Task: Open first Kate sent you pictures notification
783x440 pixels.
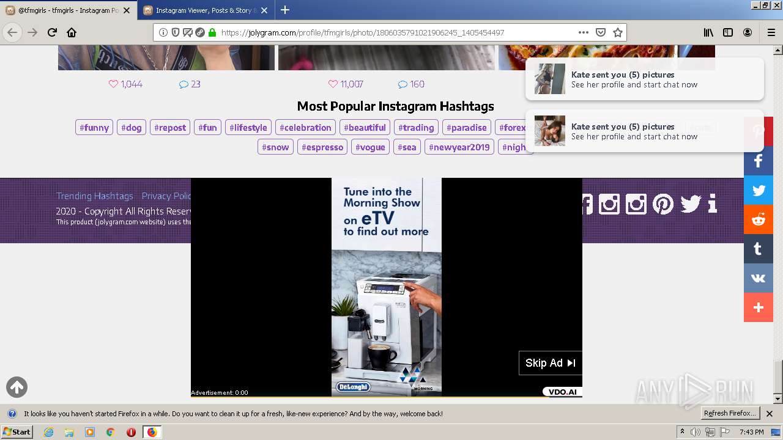Action: click(645, 79)
